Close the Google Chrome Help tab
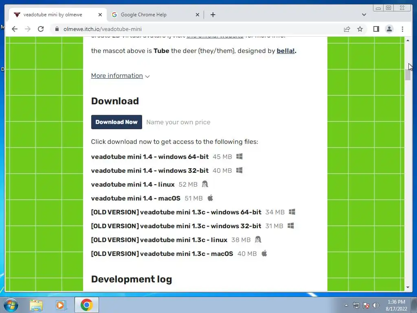 pyautogui.click(x=198, y=15)
